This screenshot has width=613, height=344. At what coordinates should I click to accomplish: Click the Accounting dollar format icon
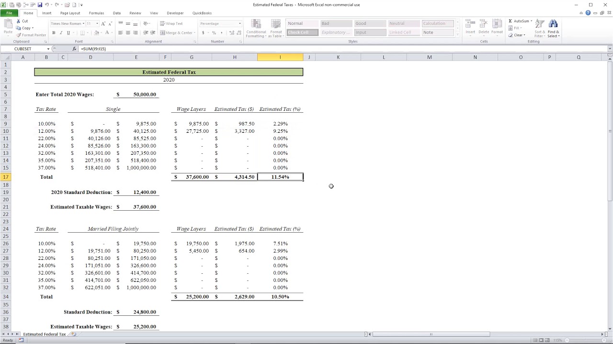(203, 32)
